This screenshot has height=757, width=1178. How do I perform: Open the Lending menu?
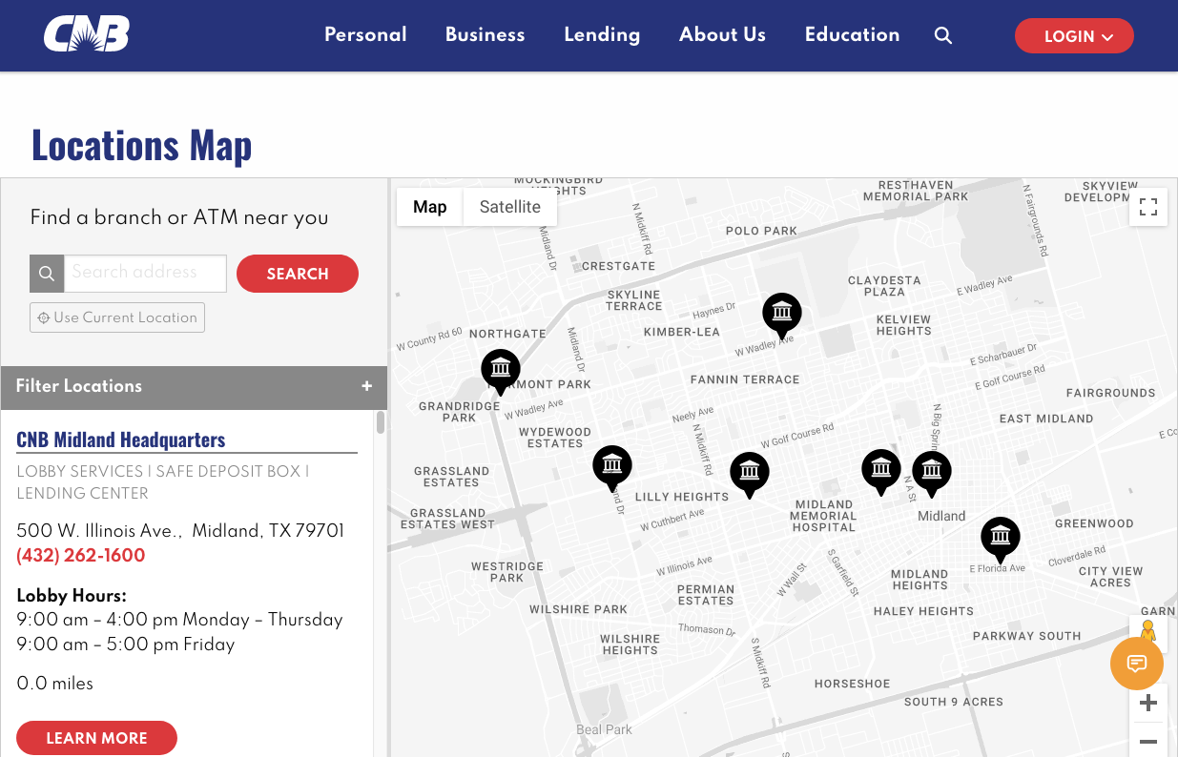click(602, 34)
